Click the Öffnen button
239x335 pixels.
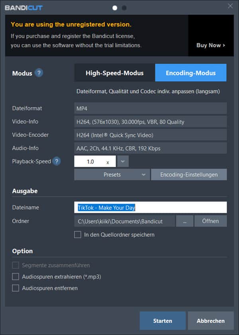pos(211,221)
